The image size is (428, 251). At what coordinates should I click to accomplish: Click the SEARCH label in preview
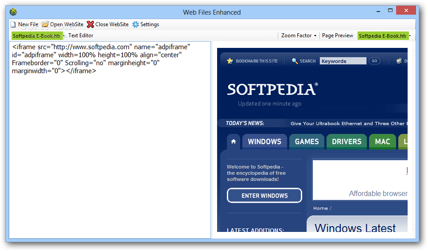[x=307, y=61]
